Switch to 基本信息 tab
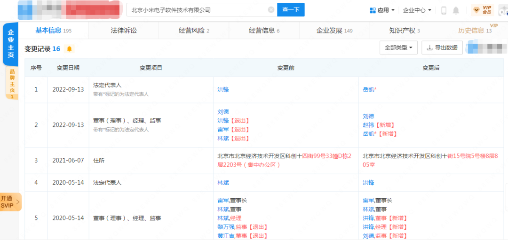 click(53, 31)
